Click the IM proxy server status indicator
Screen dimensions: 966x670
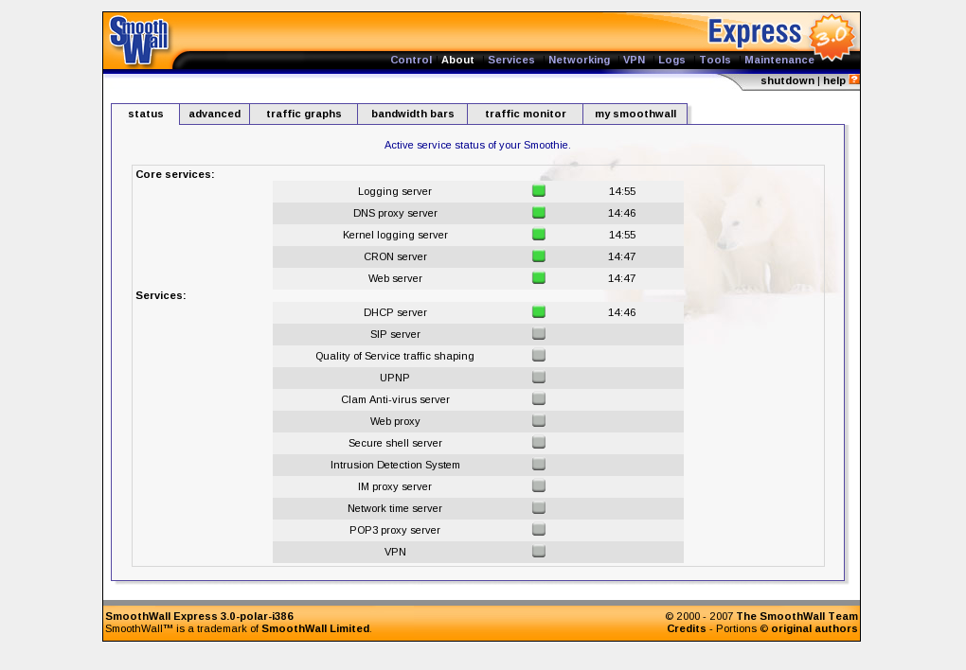tap(539, 485)
